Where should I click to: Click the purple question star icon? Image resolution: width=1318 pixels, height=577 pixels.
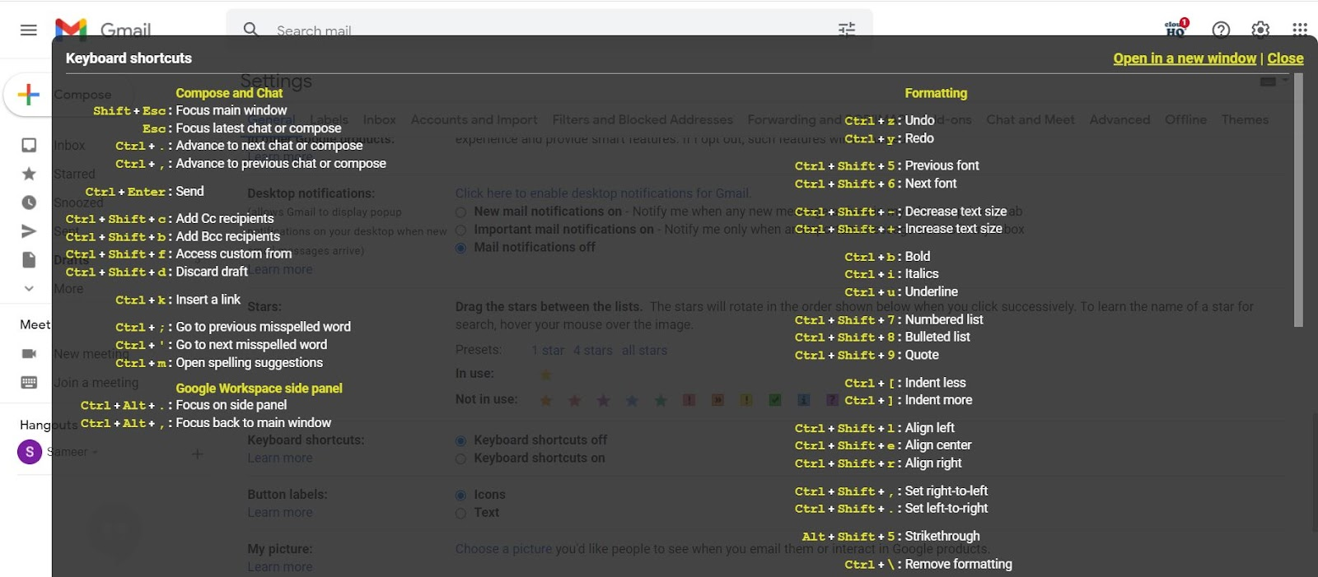point(832,400)
